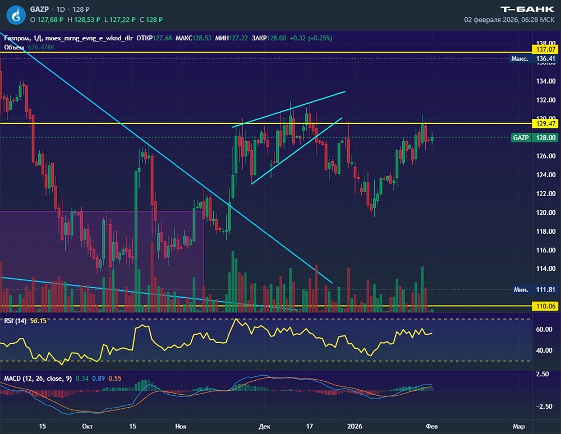Click the 134.00 price axis label
Image resolution: width=561 pixels, height=434 pixels.
[546, 81]
